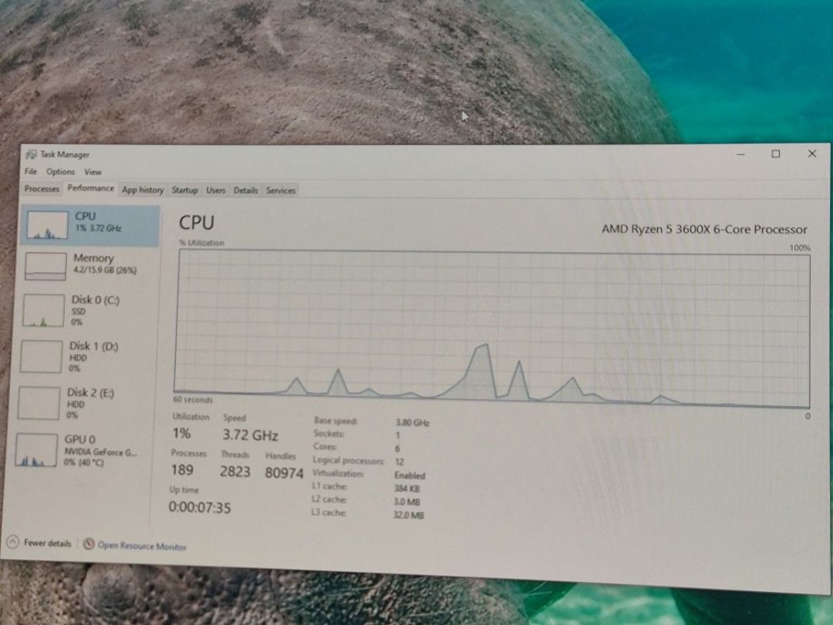Close the Task Manager window
This screenshot has width=833, height=625.
tap(811, 153)
